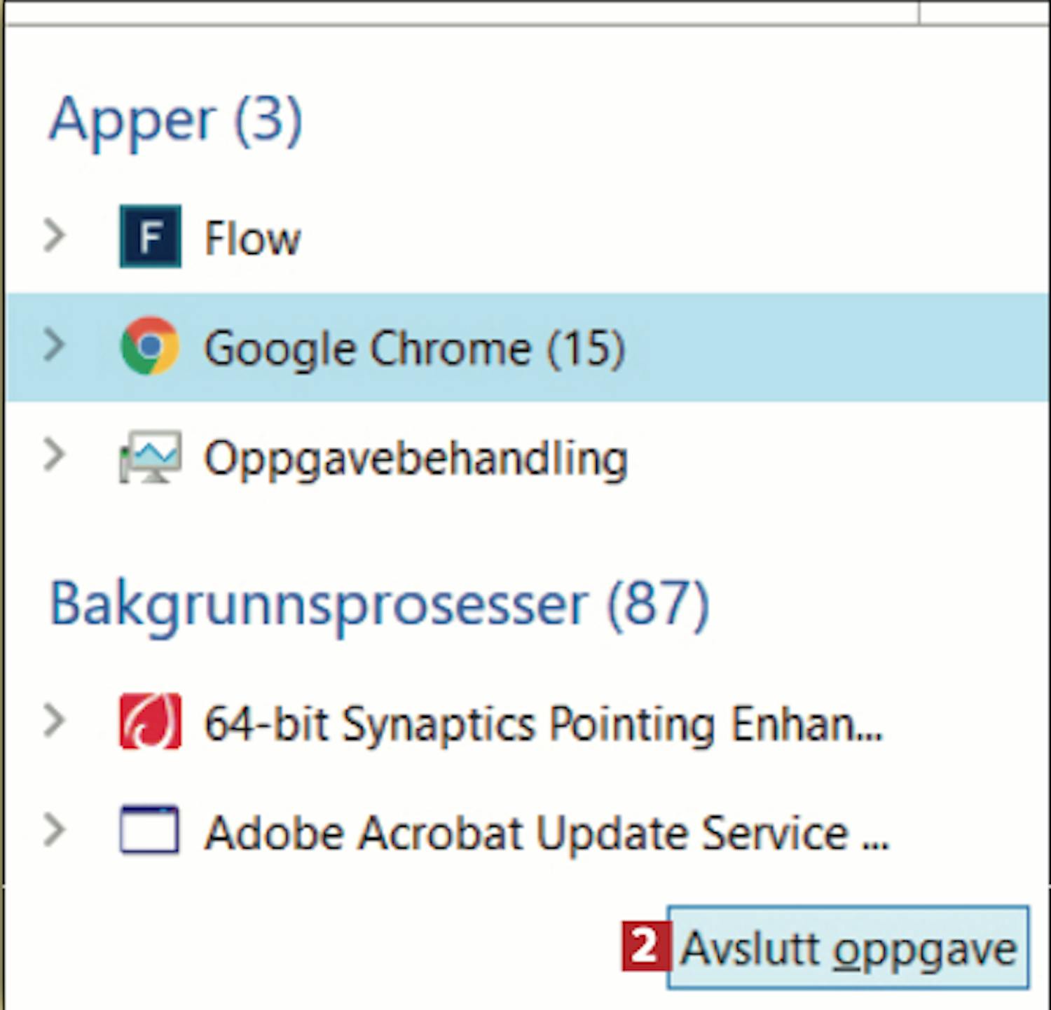This screenshot has height=1010, width=1051.
Task: Click the Flow app icon
Action: pos(150,236)
